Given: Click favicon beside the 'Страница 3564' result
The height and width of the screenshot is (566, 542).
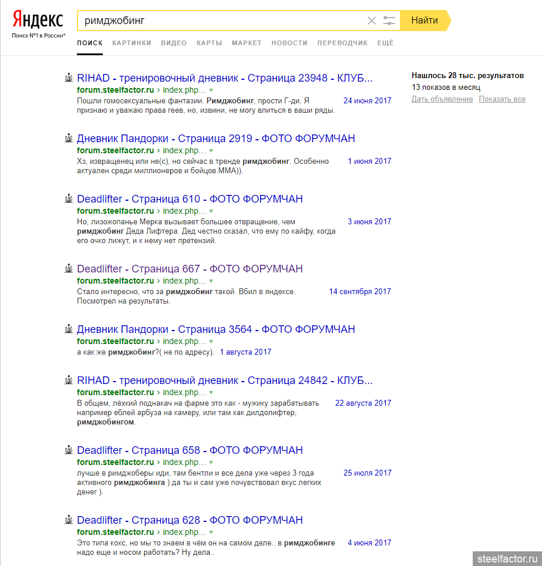Looking at the screenshot, I should point(68,329).
